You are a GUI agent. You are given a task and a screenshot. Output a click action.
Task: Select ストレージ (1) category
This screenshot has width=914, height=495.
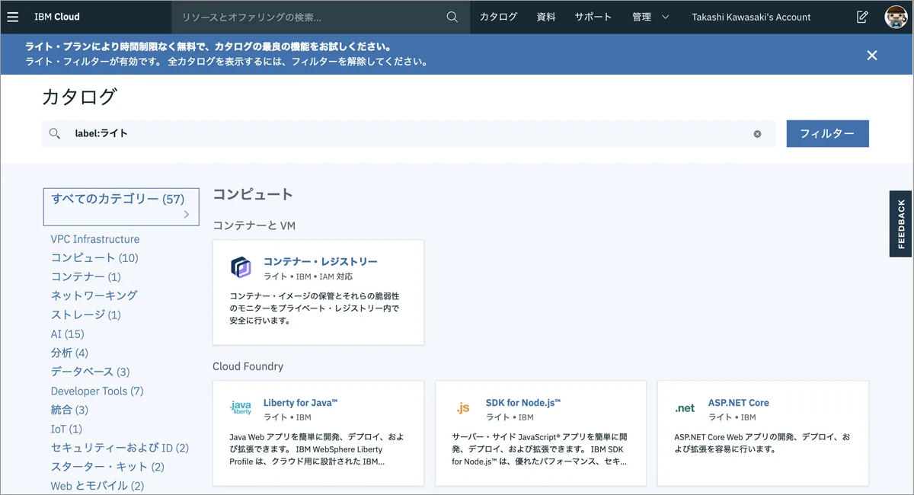(x=86, y=315)
